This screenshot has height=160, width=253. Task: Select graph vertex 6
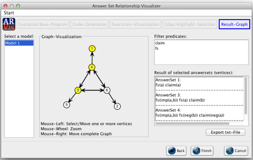(x=107, y=90)
